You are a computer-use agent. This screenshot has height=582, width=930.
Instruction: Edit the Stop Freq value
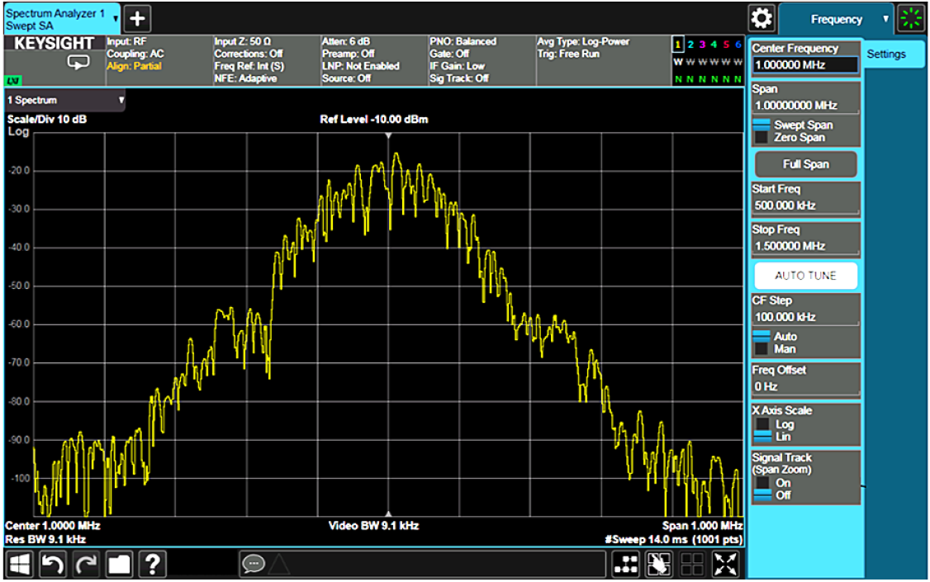tap(805, 246)
